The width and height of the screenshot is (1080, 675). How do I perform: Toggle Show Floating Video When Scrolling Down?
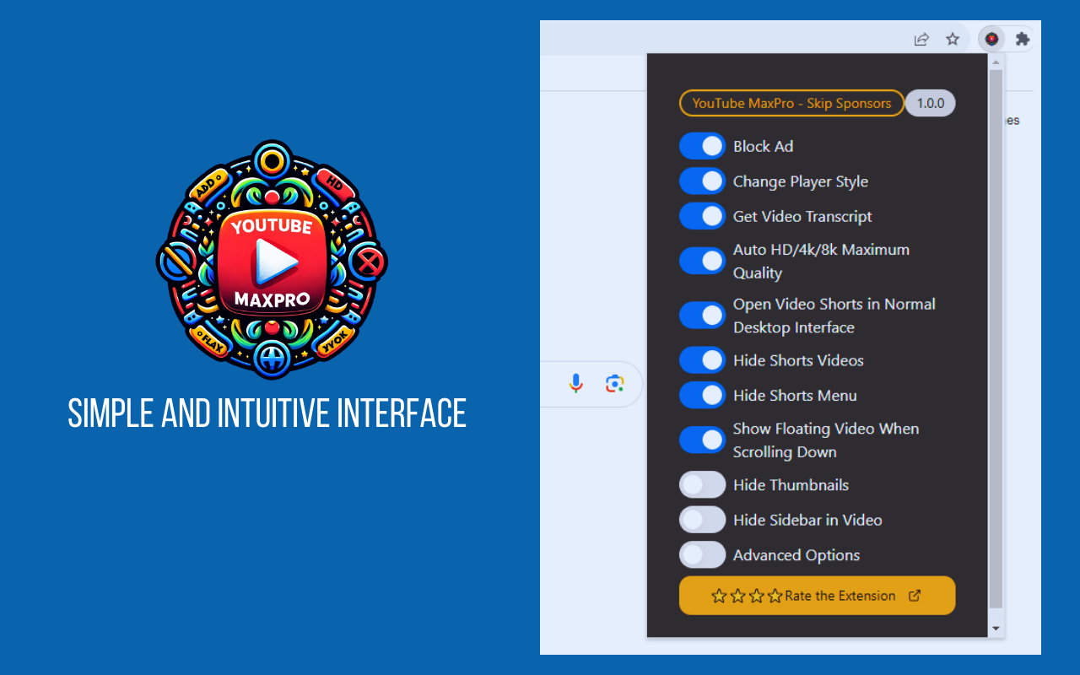(x=702, y=440)
